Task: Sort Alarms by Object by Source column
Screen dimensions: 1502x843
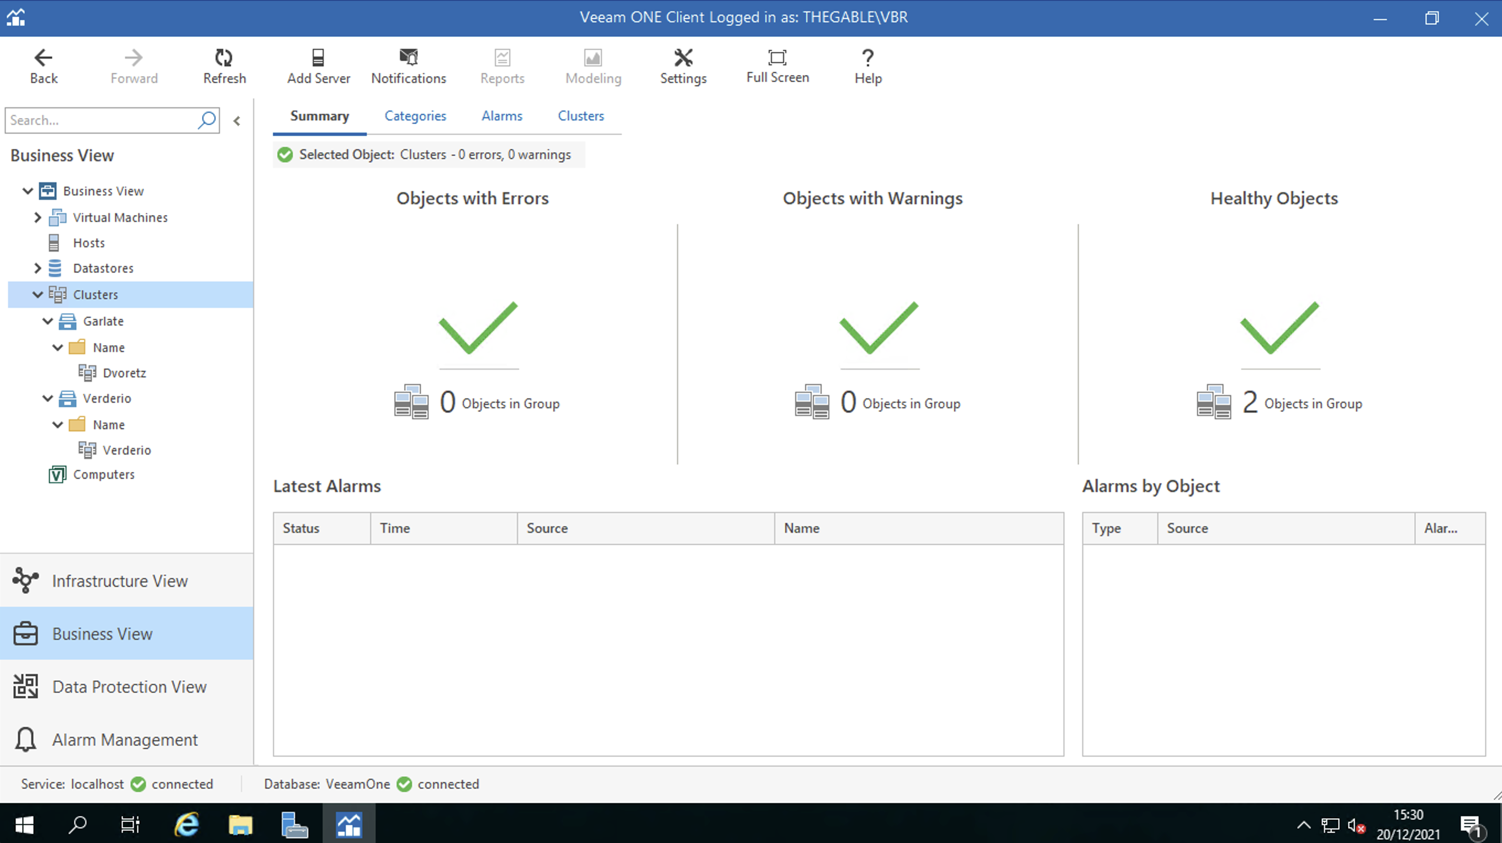Action: [1286, 529]
